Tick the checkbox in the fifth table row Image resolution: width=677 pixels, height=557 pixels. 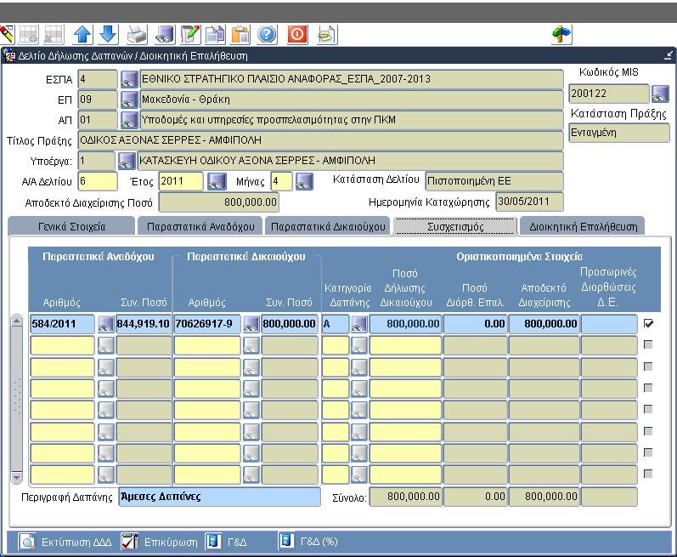click(647, 409)
